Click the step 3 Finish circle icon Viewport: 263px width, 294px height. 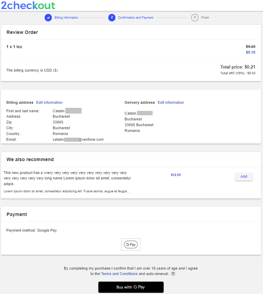pos(195,17)
